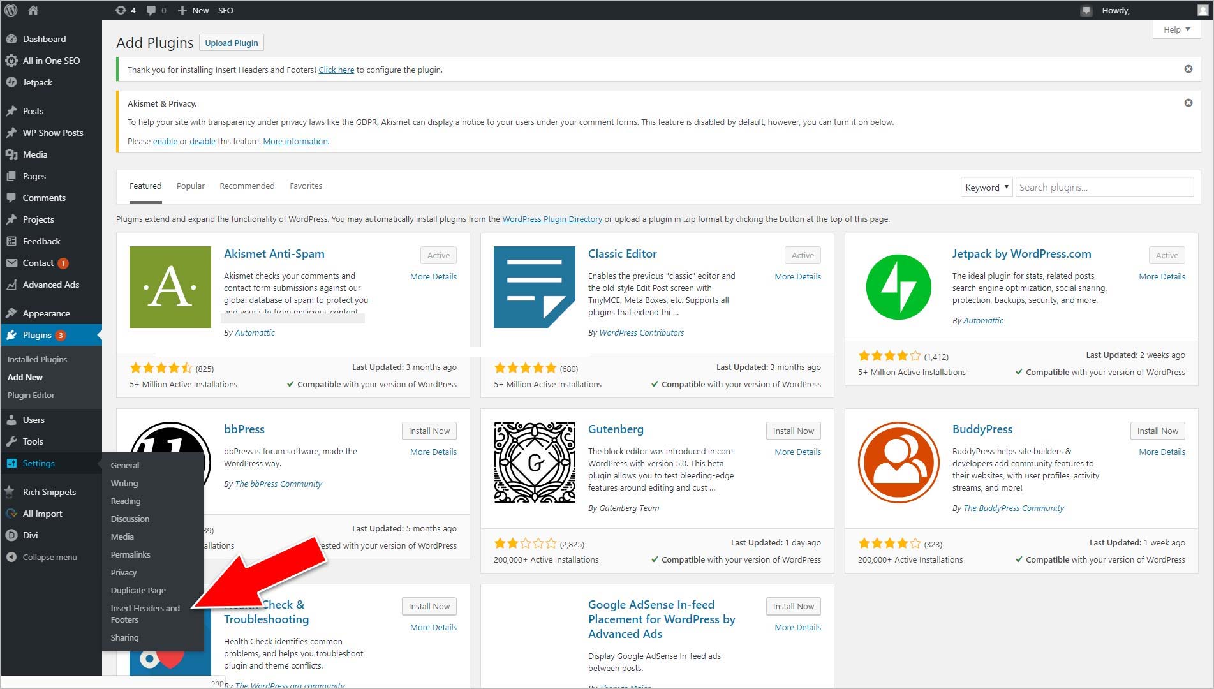Dismiss the Akismet & Privacy notice
The height and width of the screenshot is (689, 1214).
click(1188, 103)
